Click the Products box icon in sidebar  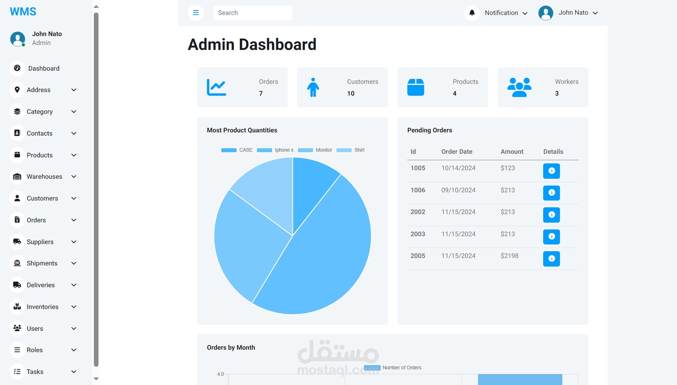point(17,155)
